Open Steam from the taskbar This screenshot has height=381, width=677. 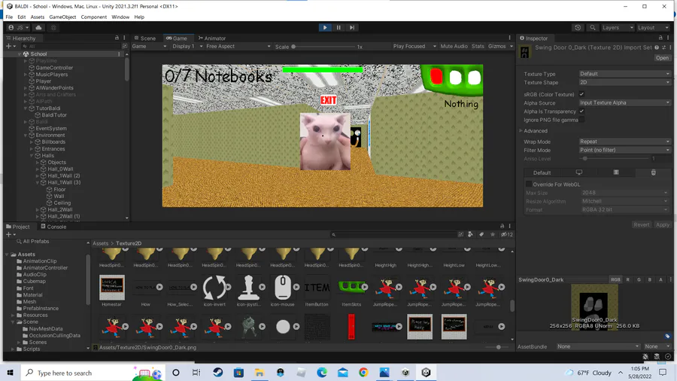[x=218, y=373]
